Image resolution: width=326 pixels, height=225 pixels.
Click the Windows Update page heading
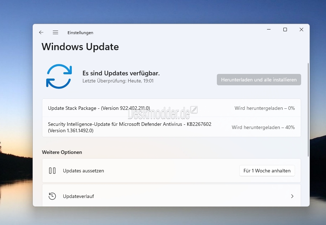[x=80, y=47]
